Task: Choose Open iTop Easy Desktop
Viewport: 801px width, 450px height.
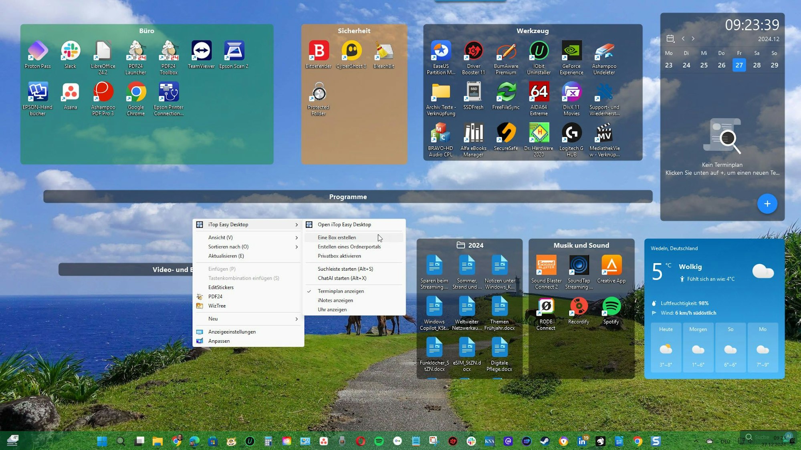Action: (344, 224)
